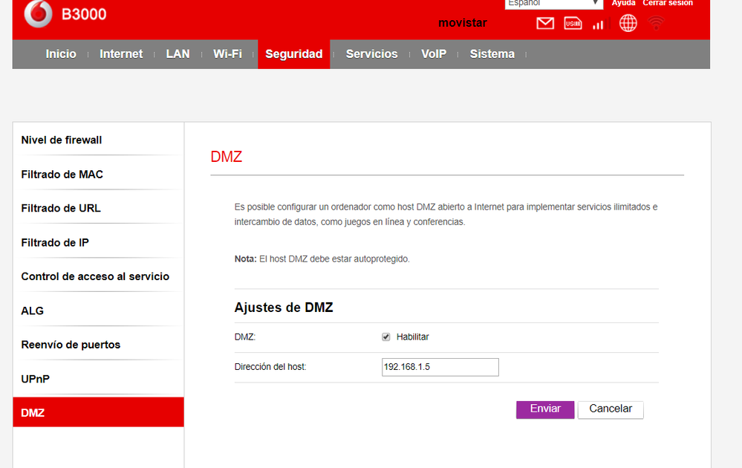Screen dimensions: 742x468
Task: Click the Cancelar button
Action: pyautogui.click(x=611, y=409)
